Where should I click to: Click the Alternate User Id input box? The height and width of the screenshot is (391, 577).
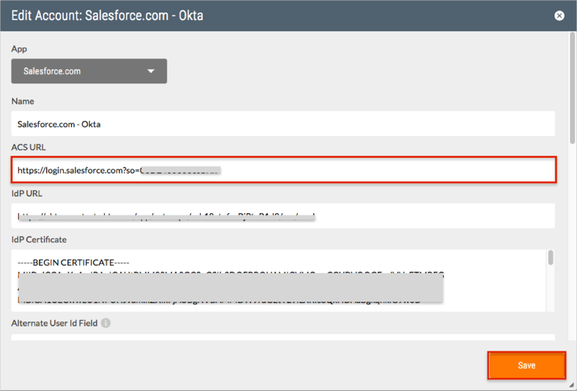click(x=283, y=340)
